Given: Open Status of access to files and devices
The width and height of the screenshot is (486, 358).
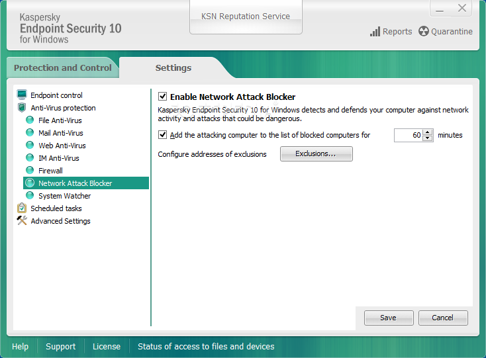Looking at the screenshot, I should tap(206, 346).
